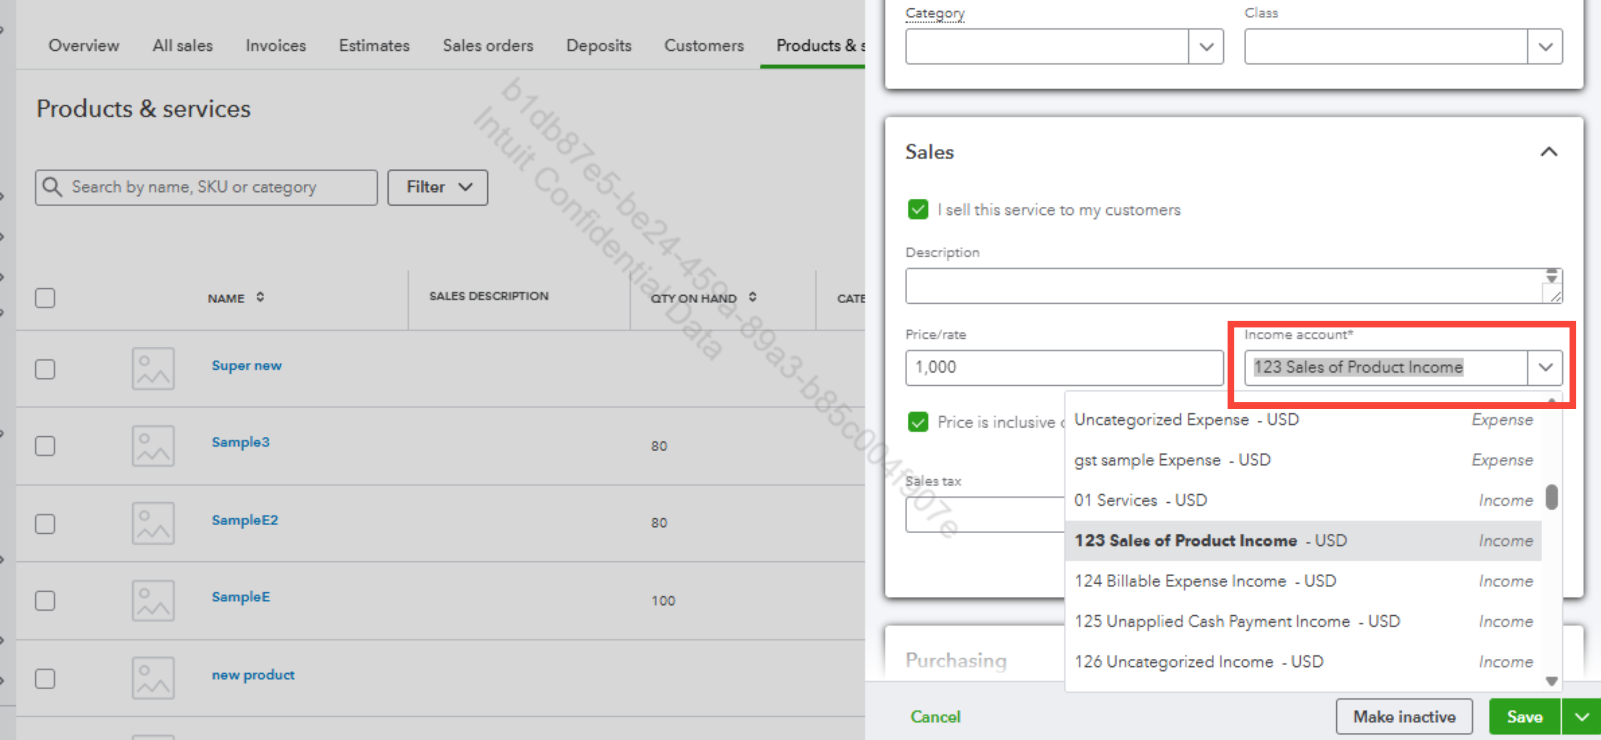This screenshot has height=740, width=1601.
Task: Collapse the Sales section chevron
Action: (x=1549, y=151)
